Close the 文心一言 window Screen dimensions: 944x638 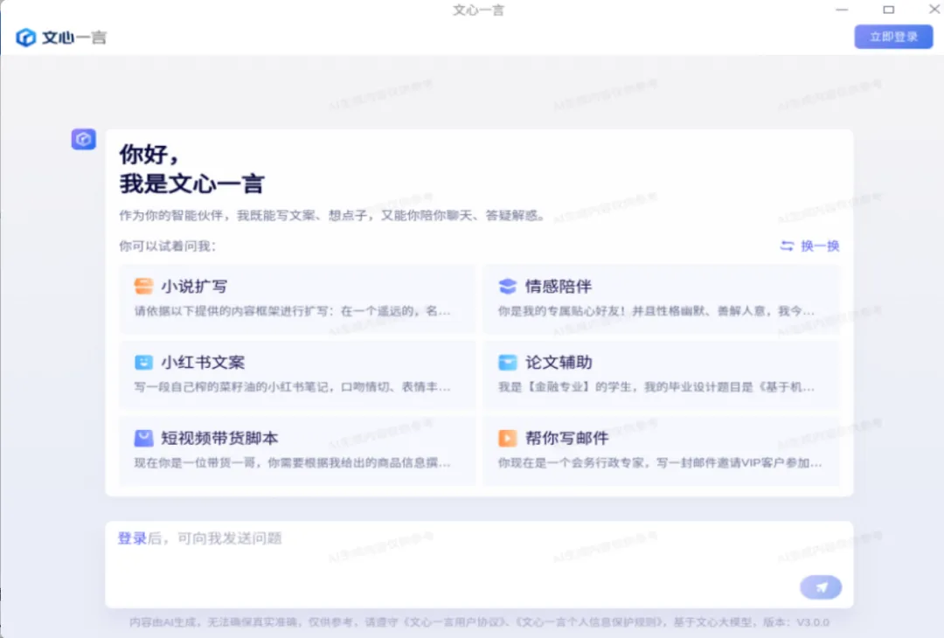(x=934, y=9)
